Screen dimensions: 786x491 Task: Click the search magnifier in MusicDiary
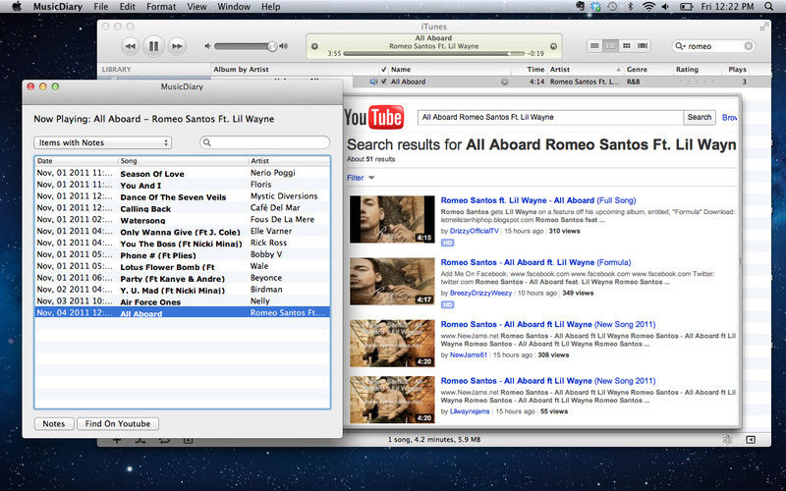207,143
